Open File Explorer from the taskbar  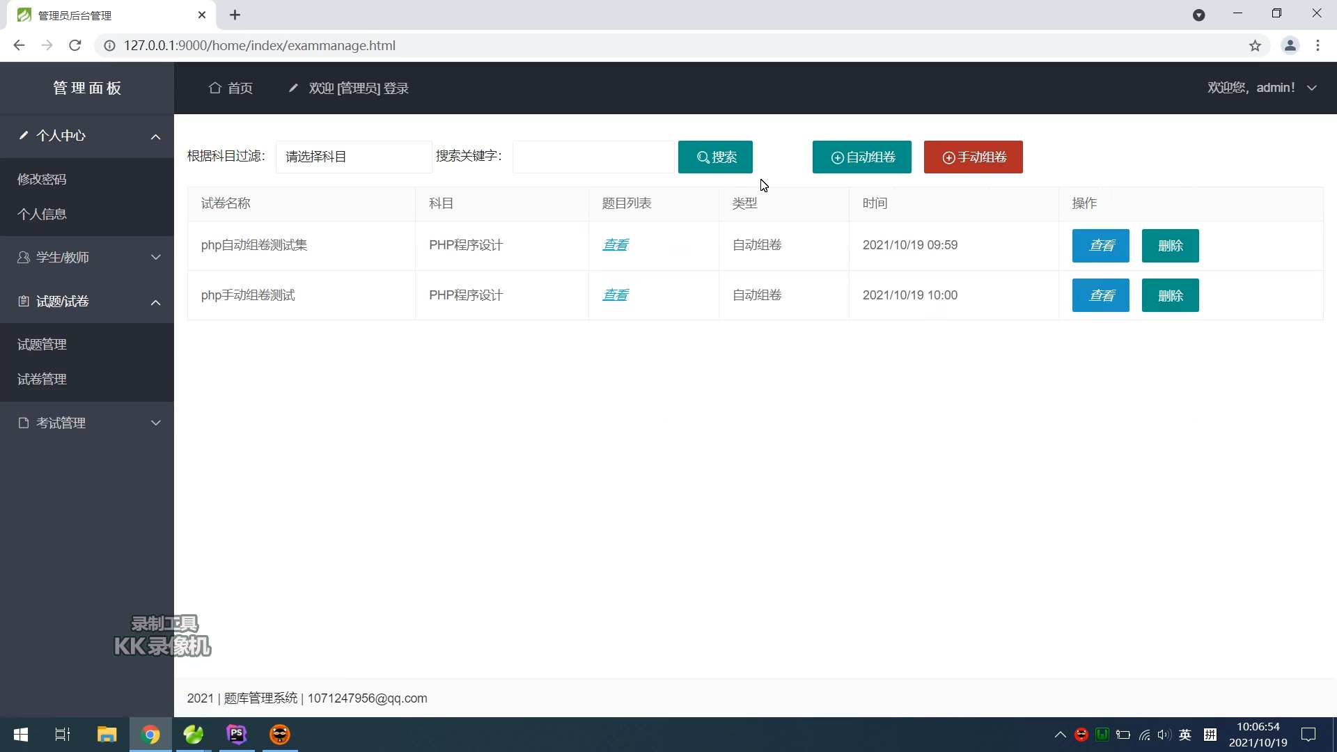(107, 734)
